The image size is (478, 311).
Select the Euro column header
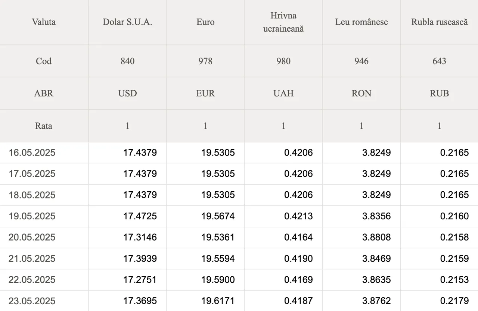click(x=205, y=22)
